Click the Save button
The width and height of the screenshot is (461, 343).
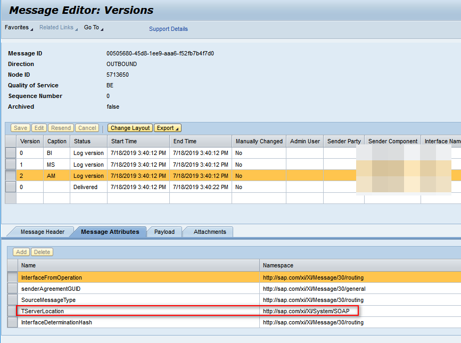pyautogui.click(x=20, y=128)
